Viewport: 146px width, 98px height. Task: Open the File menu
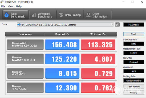click(3, 6)
